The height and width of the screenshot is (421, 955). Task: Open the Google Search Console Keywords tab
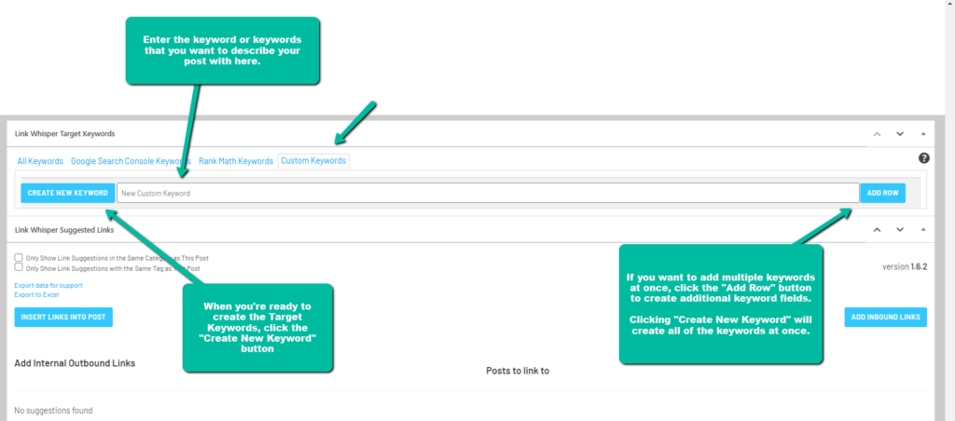tap(131, 161)
